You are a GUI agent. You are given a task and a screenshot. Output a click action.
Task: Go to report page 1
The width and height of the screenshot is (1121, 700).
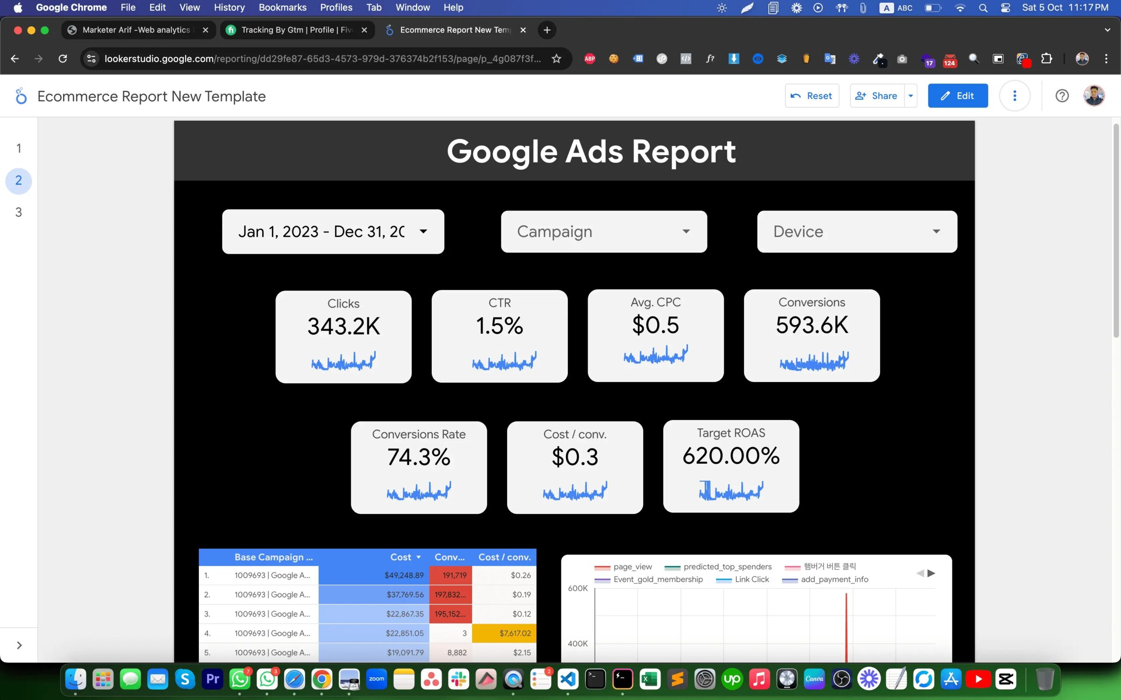(x=18, y=148)
